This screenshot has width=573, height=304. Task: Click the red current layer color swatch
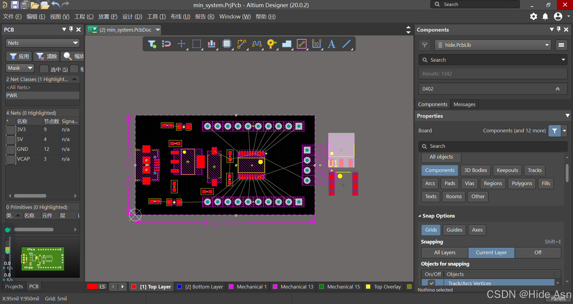coord(92,286)
